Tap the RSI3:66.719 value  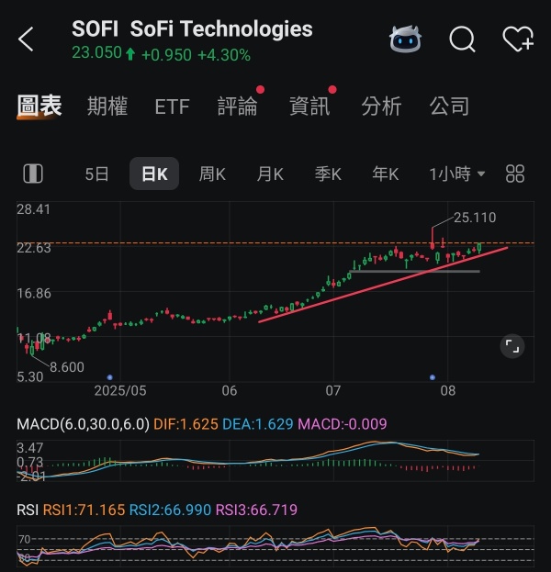[256, 510]
